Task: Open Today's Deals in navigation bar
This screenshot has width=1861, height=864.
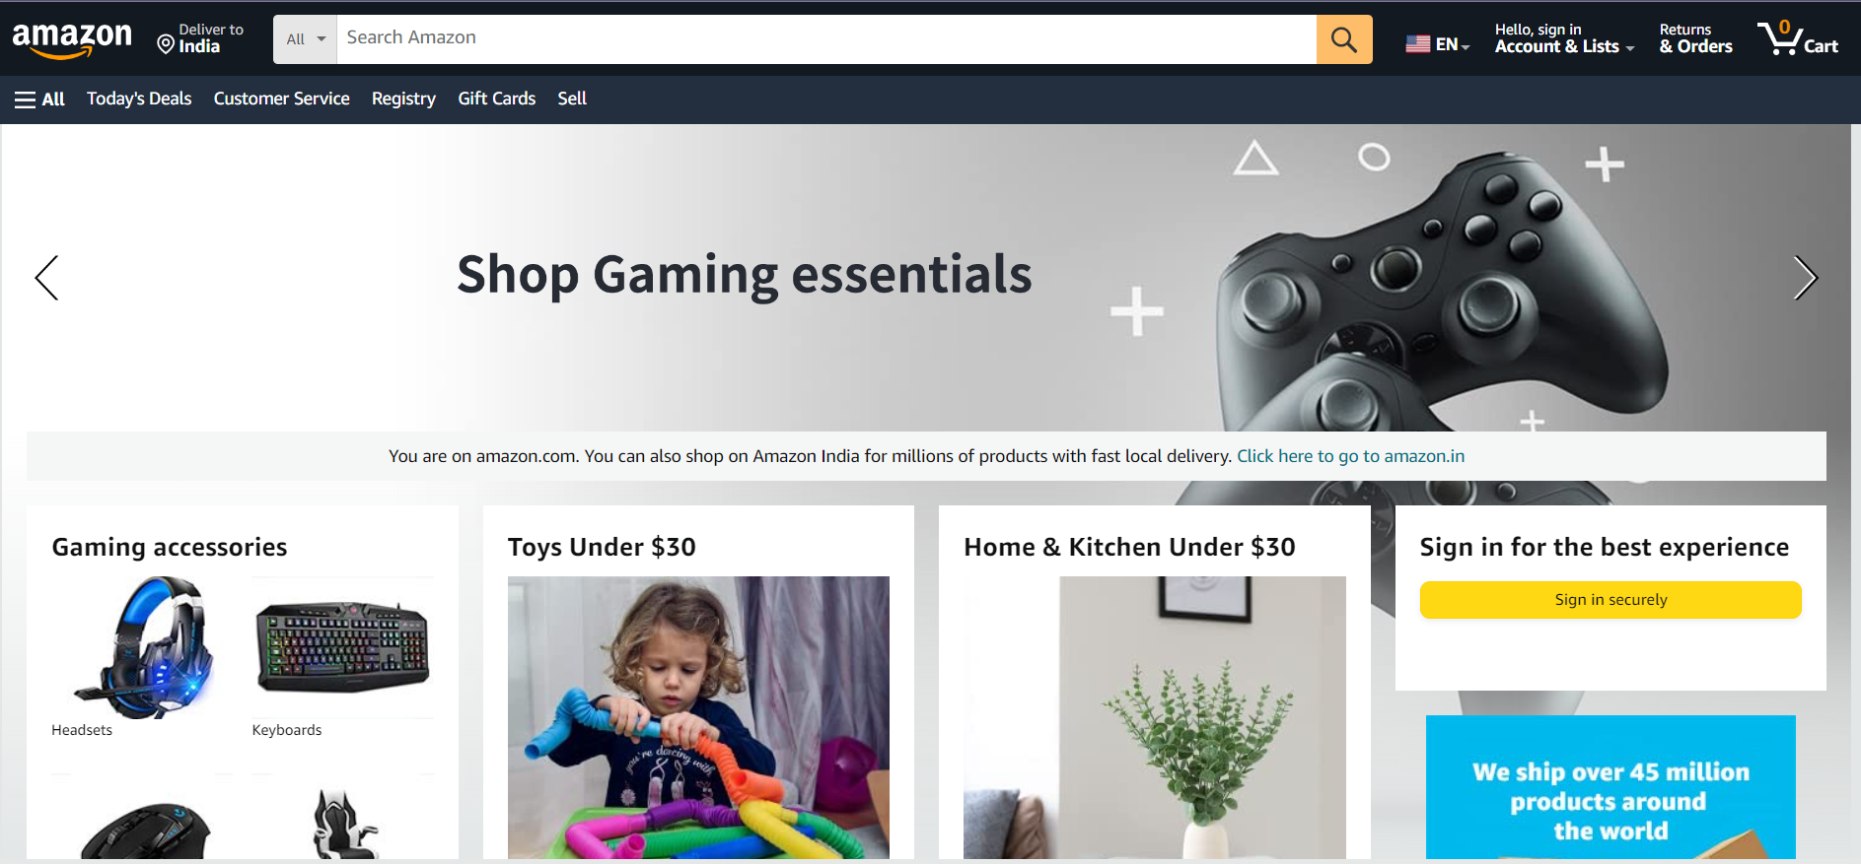Action: point(139,99)
